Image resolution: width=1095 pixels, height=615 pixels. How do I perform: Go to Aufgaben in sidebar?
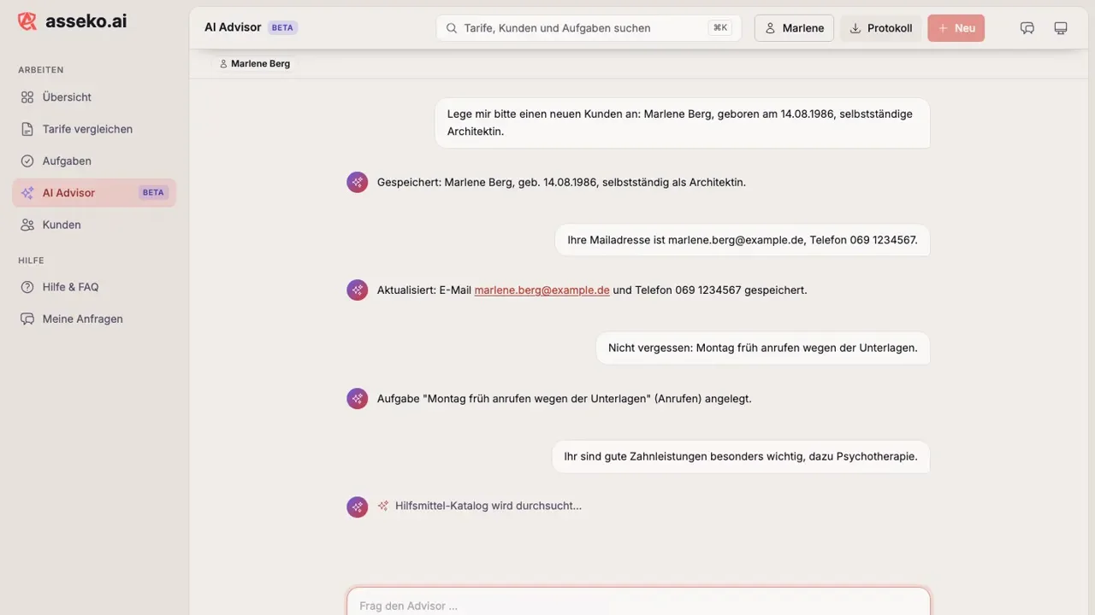coord(94,161)
